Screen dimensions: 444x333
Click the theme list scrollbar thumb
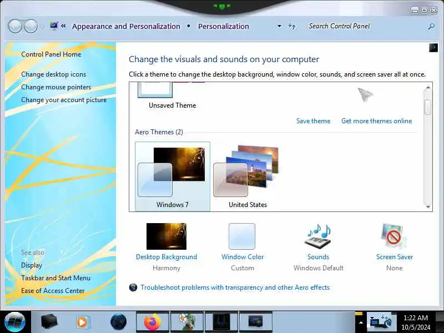[428, 107]
